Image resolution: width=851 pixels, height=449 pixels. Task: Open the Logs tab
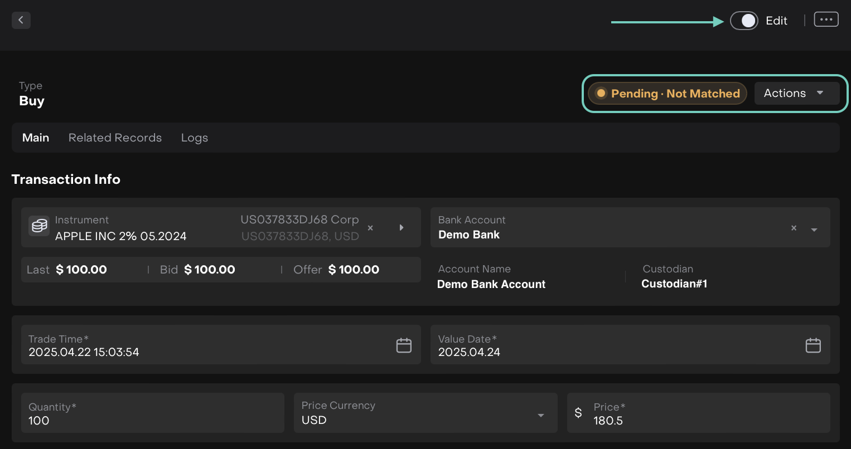point(194,138)
